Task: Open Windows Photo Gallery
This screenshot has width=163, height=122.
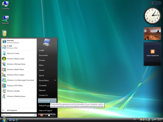Action: (19, 75)
